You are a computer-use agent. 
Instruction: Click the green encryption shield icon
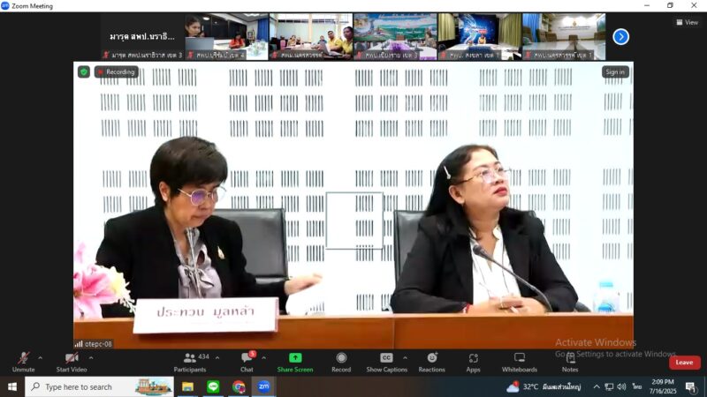point(84,72)
